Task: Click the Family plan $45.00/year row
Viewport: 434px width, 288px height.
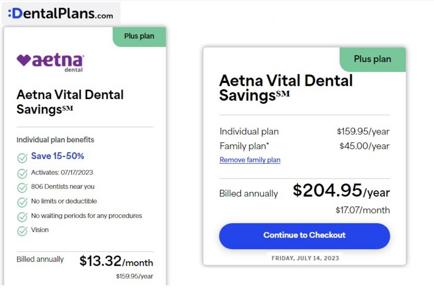Action: tap(304, 146)
